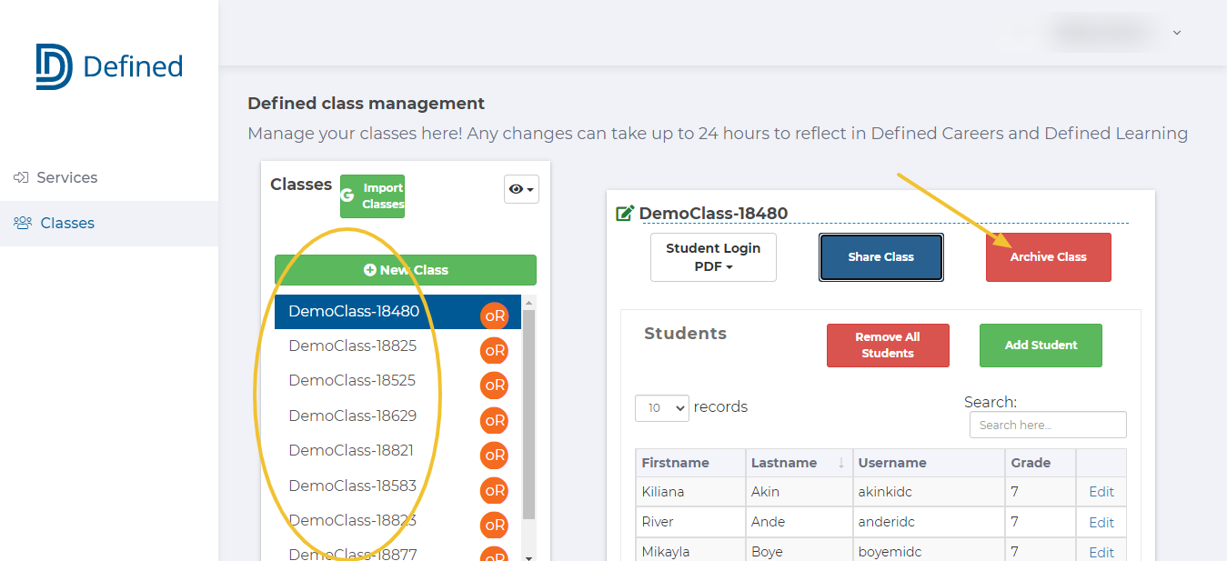Click Edit link for Mikayla Boye
This screenshot has width=1227, height=561.
click(1101, 553)
